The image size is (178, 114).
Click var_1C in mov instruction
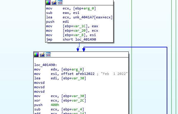(79, 26)
